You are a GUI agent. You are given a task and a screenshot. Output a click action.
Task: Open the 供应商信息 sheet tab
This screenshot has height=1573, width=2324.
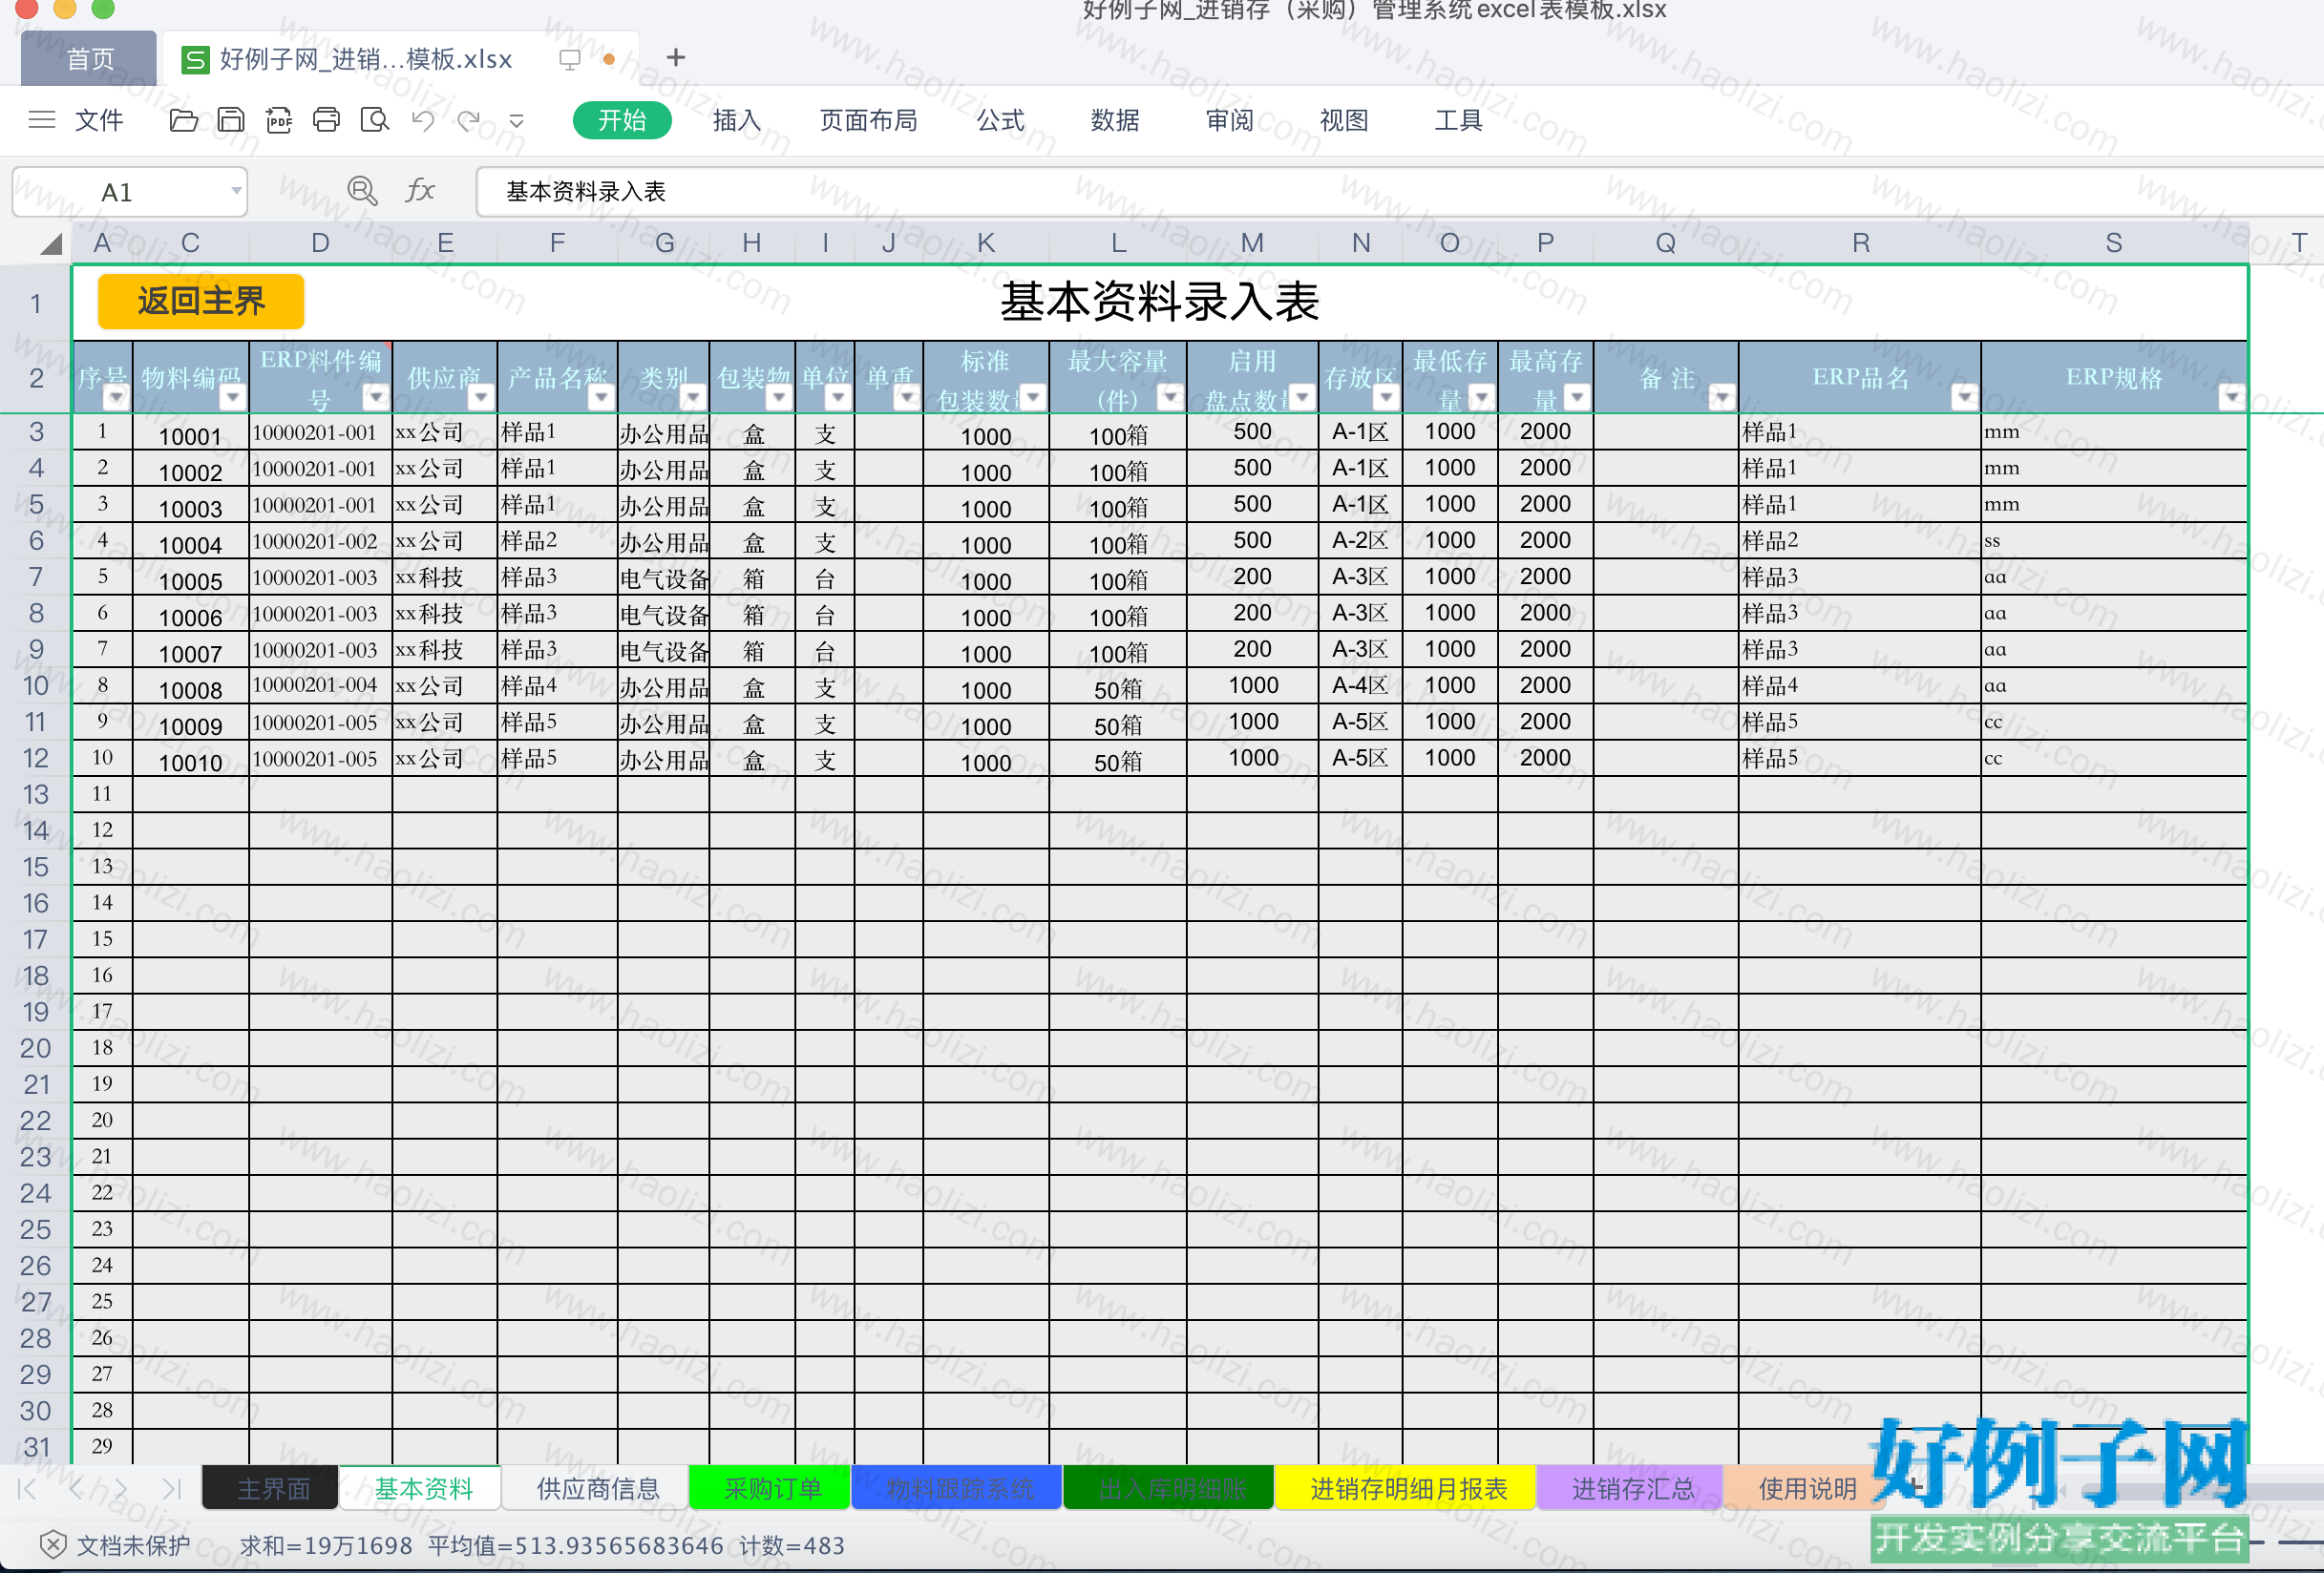597,1489
